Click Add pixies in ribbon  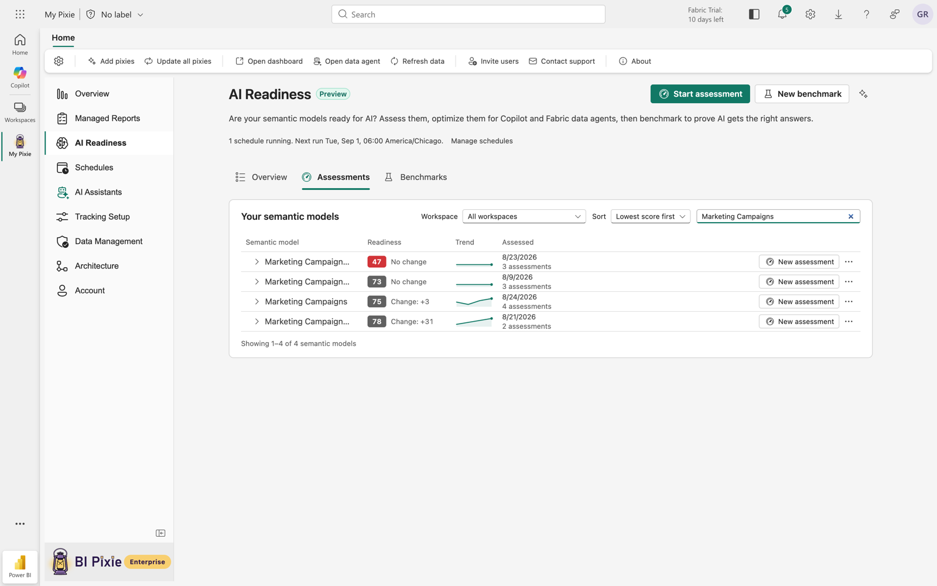[x=111, y=61]
